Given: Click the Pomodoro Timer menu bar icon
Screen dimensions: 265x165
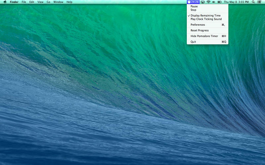Looking at the screenshot, I should [x=193, y=2].
